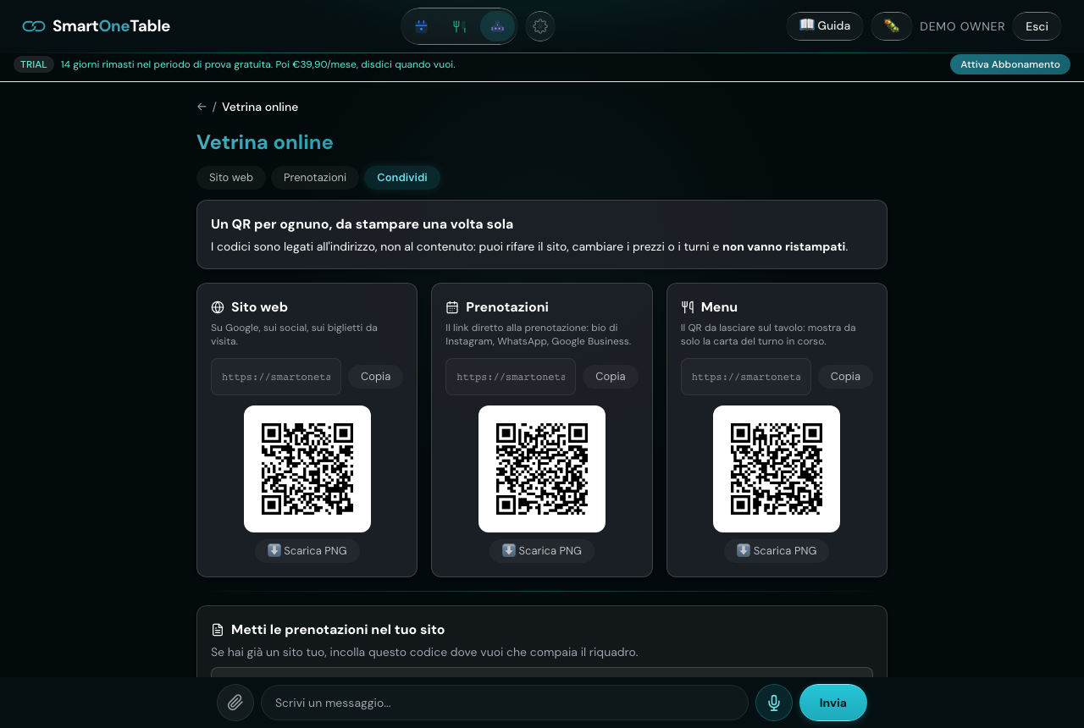Click the Prenotazioni URL field
The image size is (1084, 728).
[511, 377]
